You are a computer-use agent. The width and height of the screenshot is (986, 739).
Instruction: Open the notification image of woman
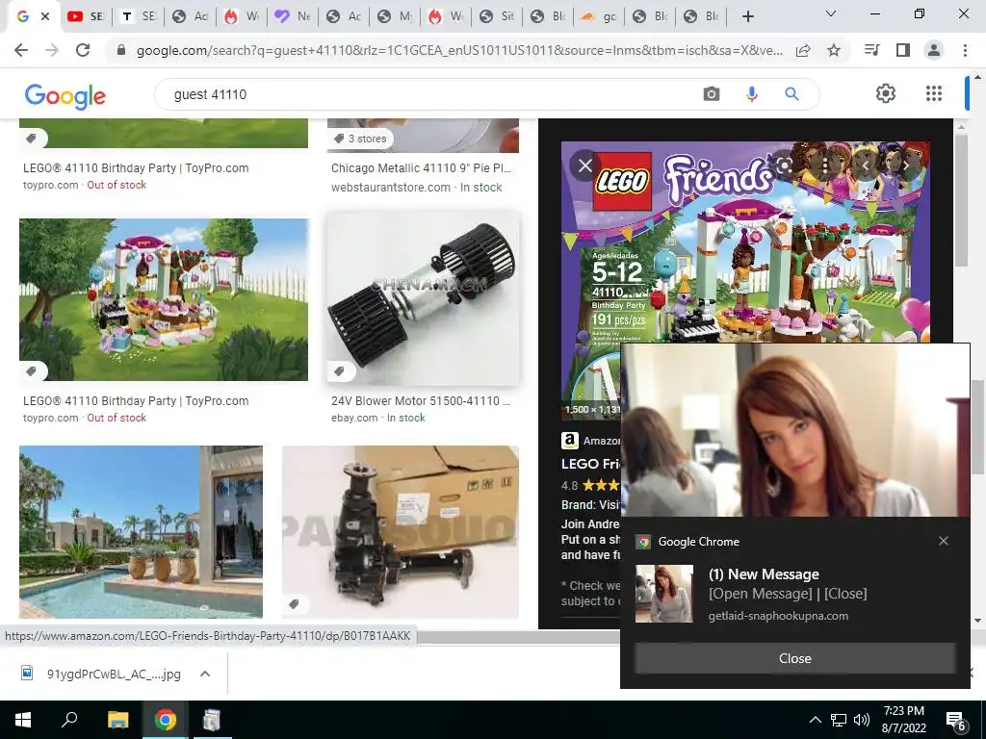tap(795, 430)
